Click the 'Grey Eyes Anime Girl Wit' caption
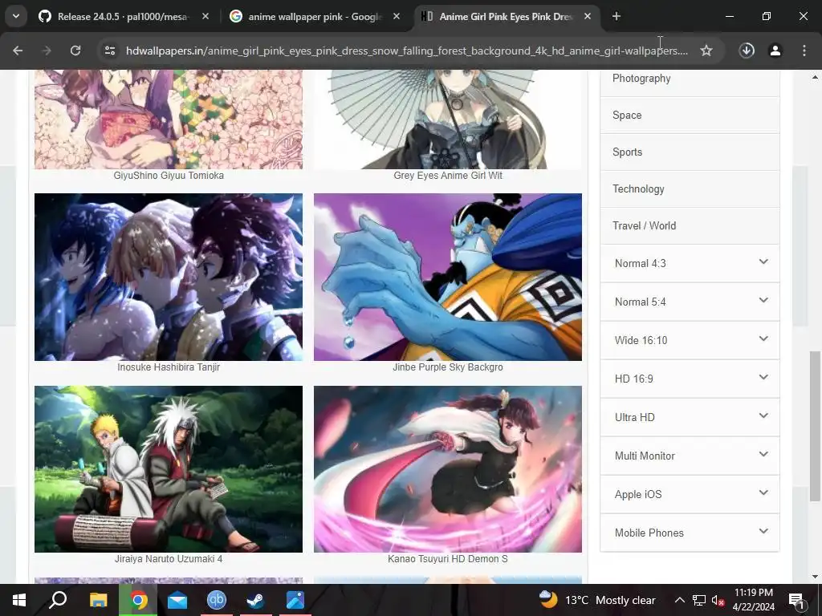822x616 pixels. [x=448, y=176]
